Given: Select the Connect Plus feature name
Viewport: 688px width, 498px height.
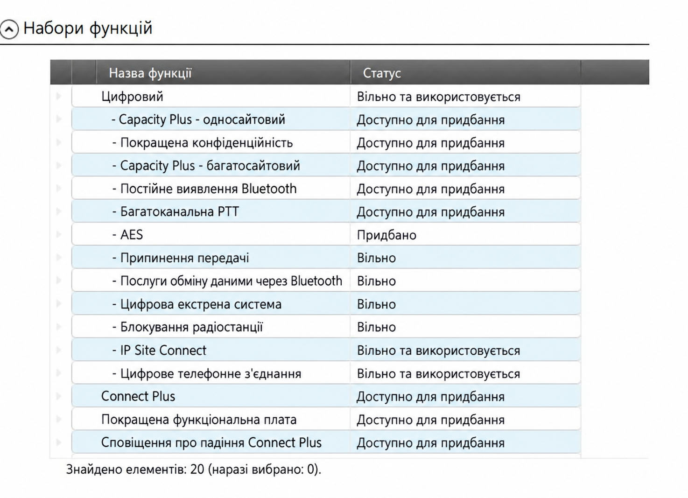Looking at the screenshot, I should (138, 396).
